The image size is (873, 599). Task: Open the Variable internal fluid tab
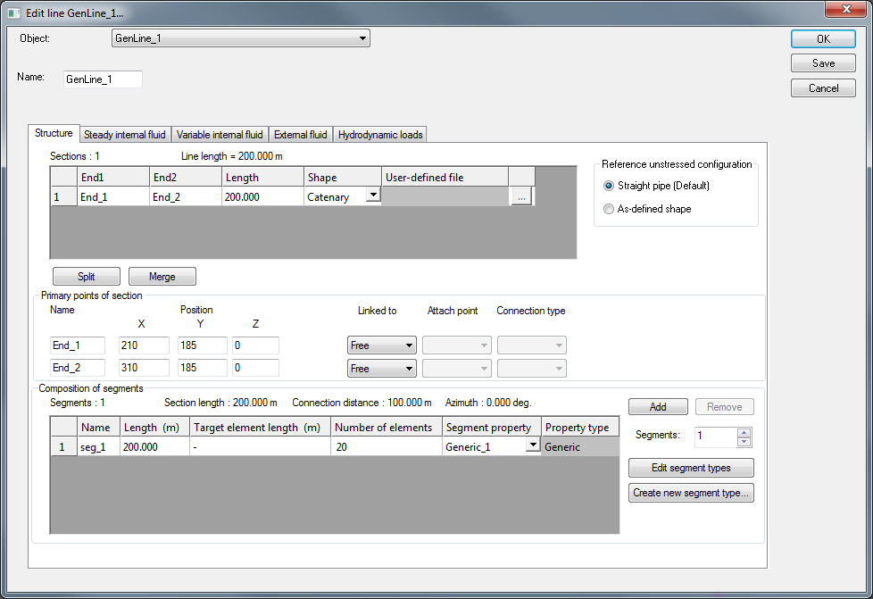(x=220, y=135)
